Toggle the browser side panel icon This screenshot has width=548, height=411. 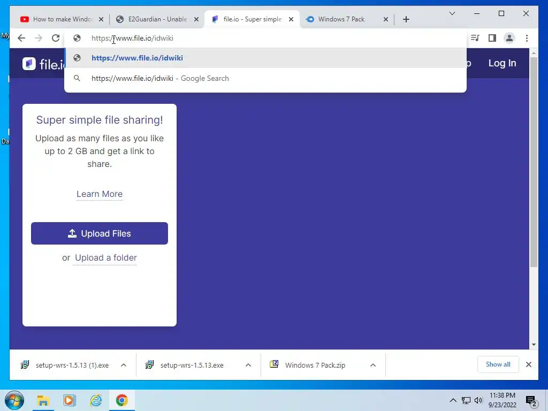[492, 38]
